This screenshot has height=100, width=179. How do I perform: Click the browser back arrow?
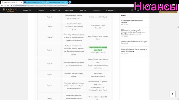(2, 6)
